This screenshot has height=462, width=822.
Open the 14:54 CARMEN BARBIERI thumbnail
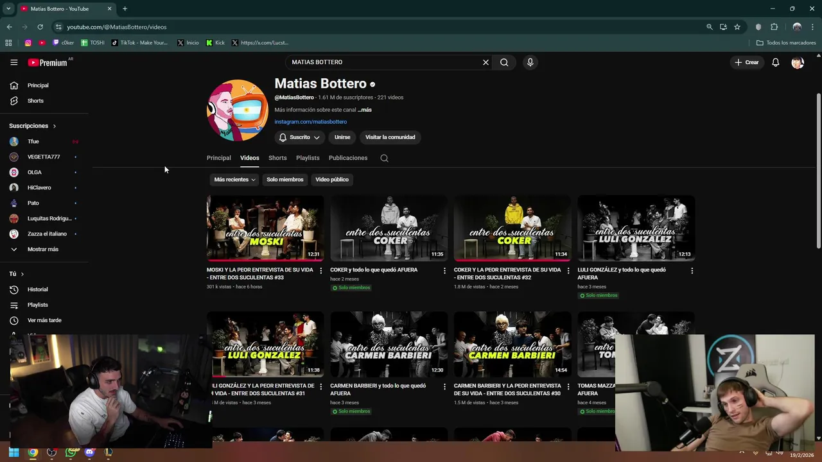tap(512, 345)
